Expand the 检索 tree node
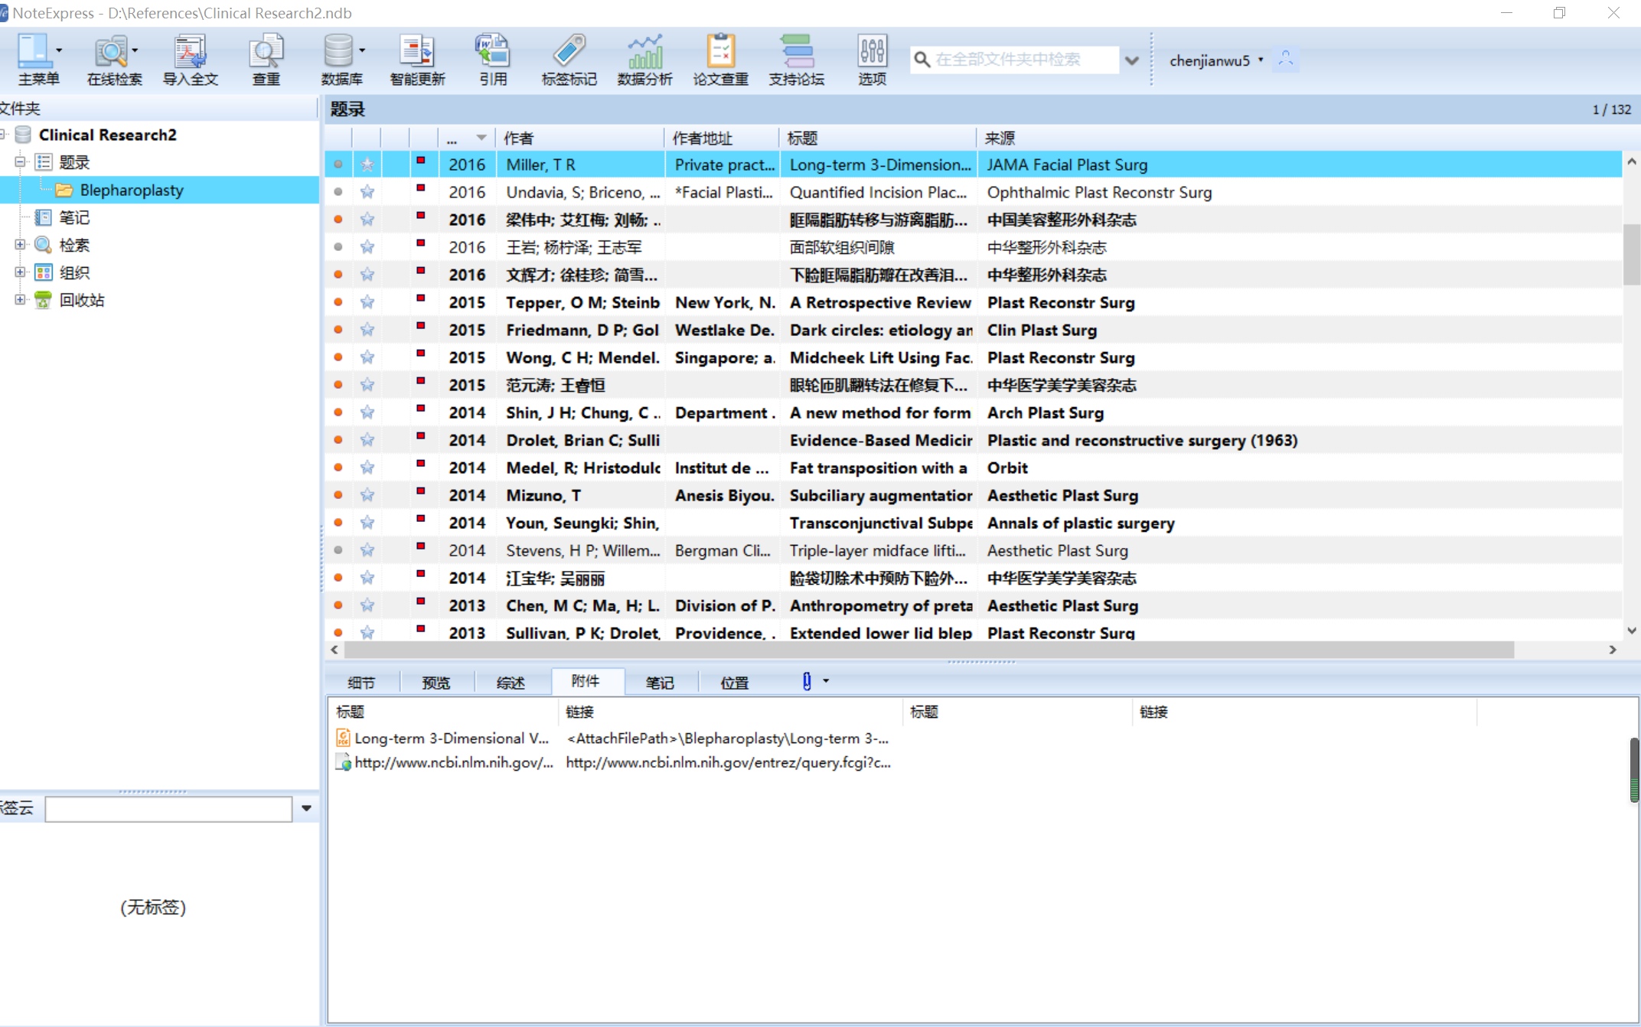This screenshot has height=1027, width=1641. [x=20, y=244]
